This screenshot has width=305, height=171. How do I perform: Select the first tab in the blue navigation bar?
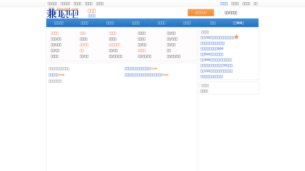[59, 23]
